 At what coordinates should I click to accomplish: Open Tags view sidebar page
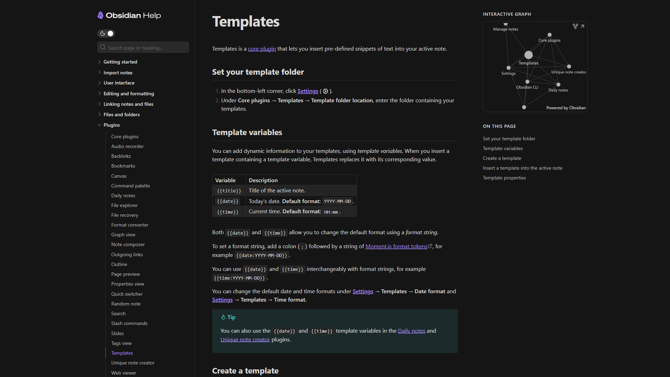(x=121, y=343)
